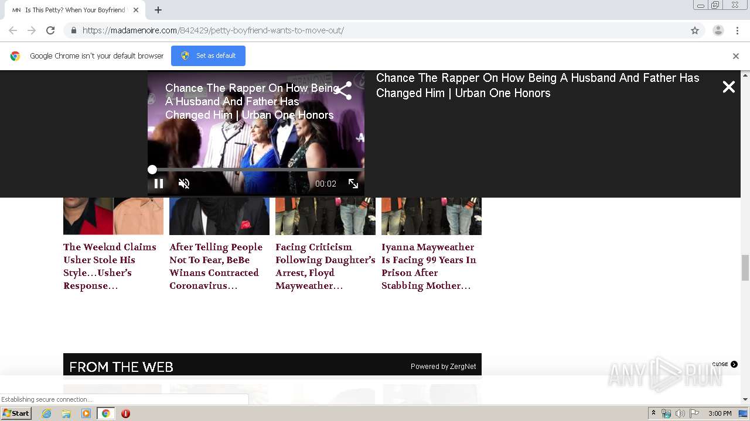Show hidden system tray icons
Image resolution: width=750 pixels, height=421 pixels.
coord(653,413)
